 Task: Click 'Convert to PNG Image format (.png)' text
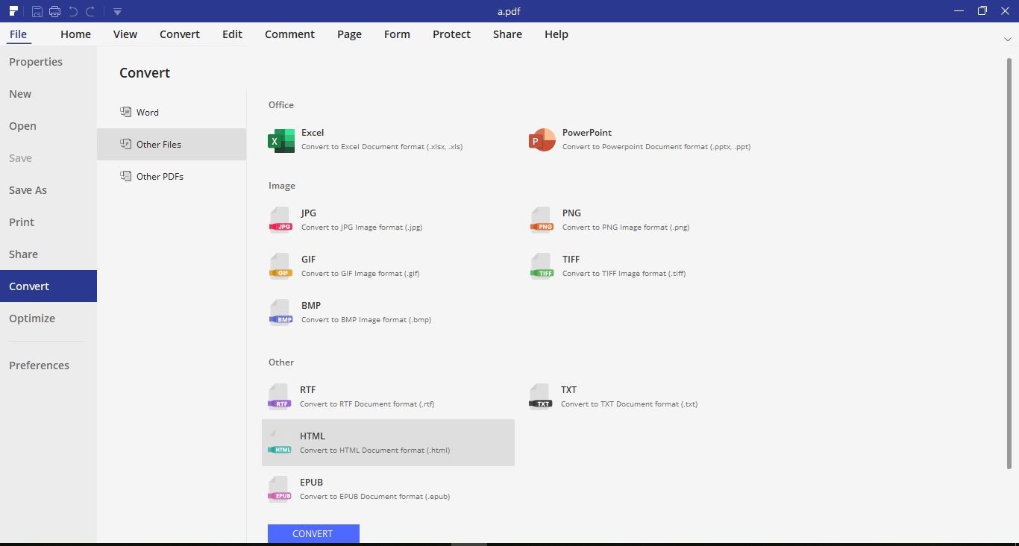click(x=626, y=228)
